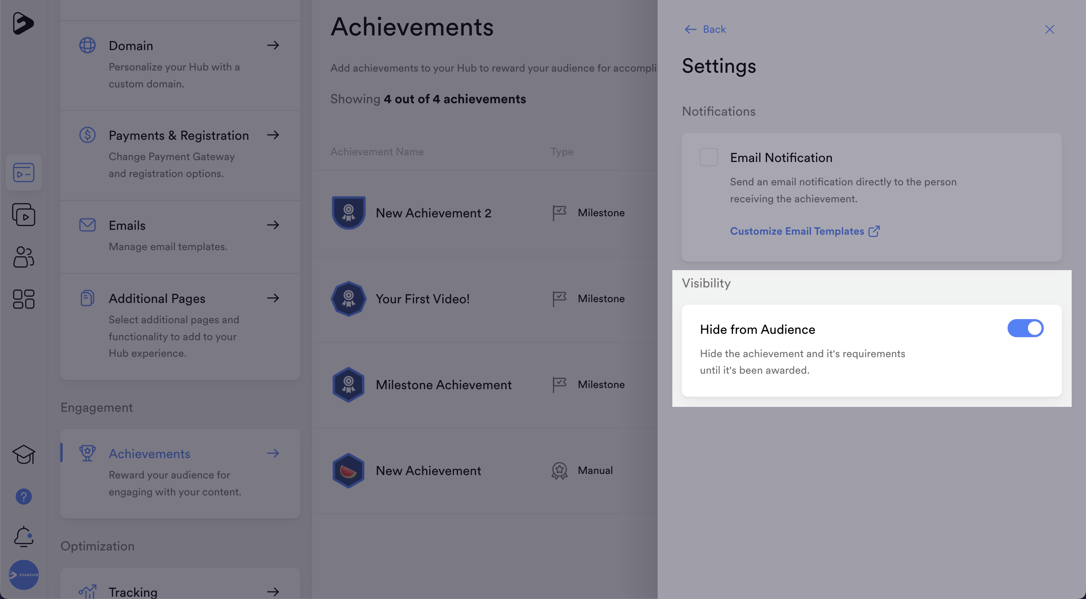Close the Settings panel with X

(x=1049, y=29)
